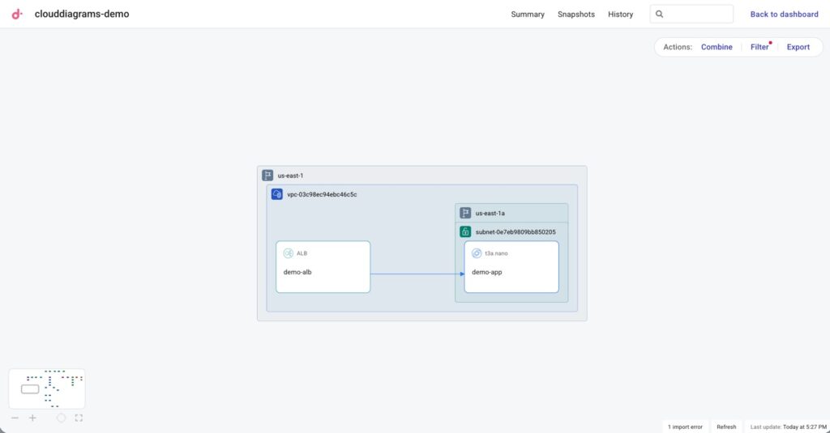Open the Filter options

click(x=759, y=47)
